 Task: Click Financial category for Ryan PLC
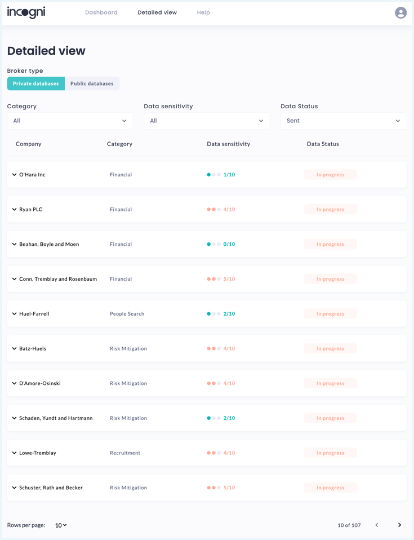tap(121, 209)
